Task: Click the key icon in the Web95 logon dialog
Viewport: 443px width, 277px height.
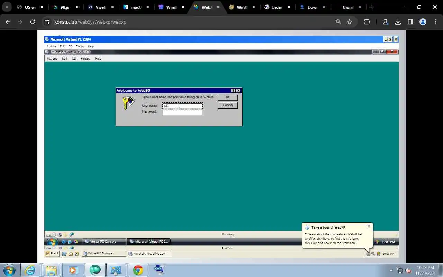Action: (x=128, y=103)
